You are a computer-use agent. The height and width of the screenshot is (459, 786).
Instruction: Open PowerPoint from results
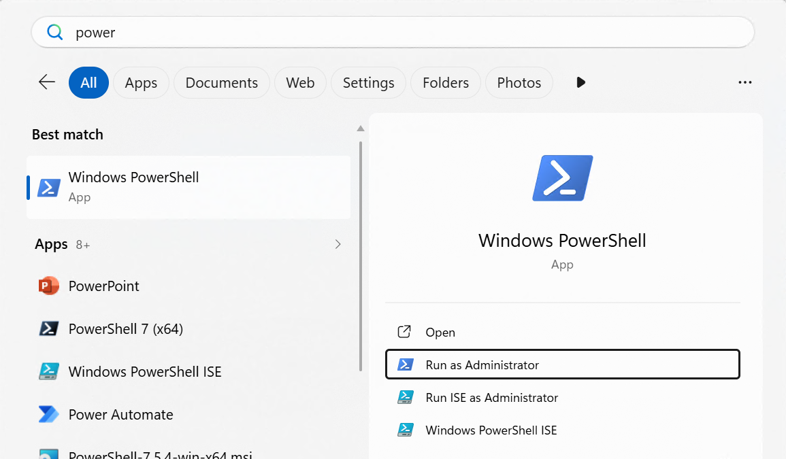pos(189,286)
